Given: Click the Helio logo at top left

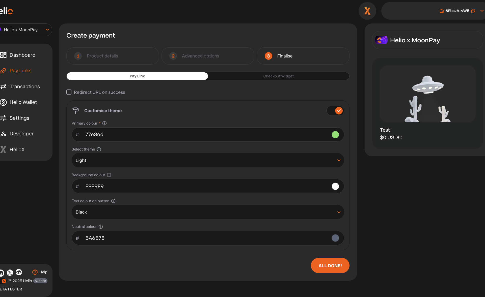Looking at the screenshot, I should (x=6, y=11).
